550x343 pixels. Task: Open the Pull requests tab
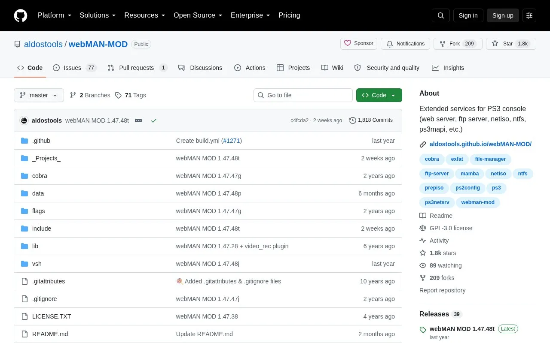point(137,68)
